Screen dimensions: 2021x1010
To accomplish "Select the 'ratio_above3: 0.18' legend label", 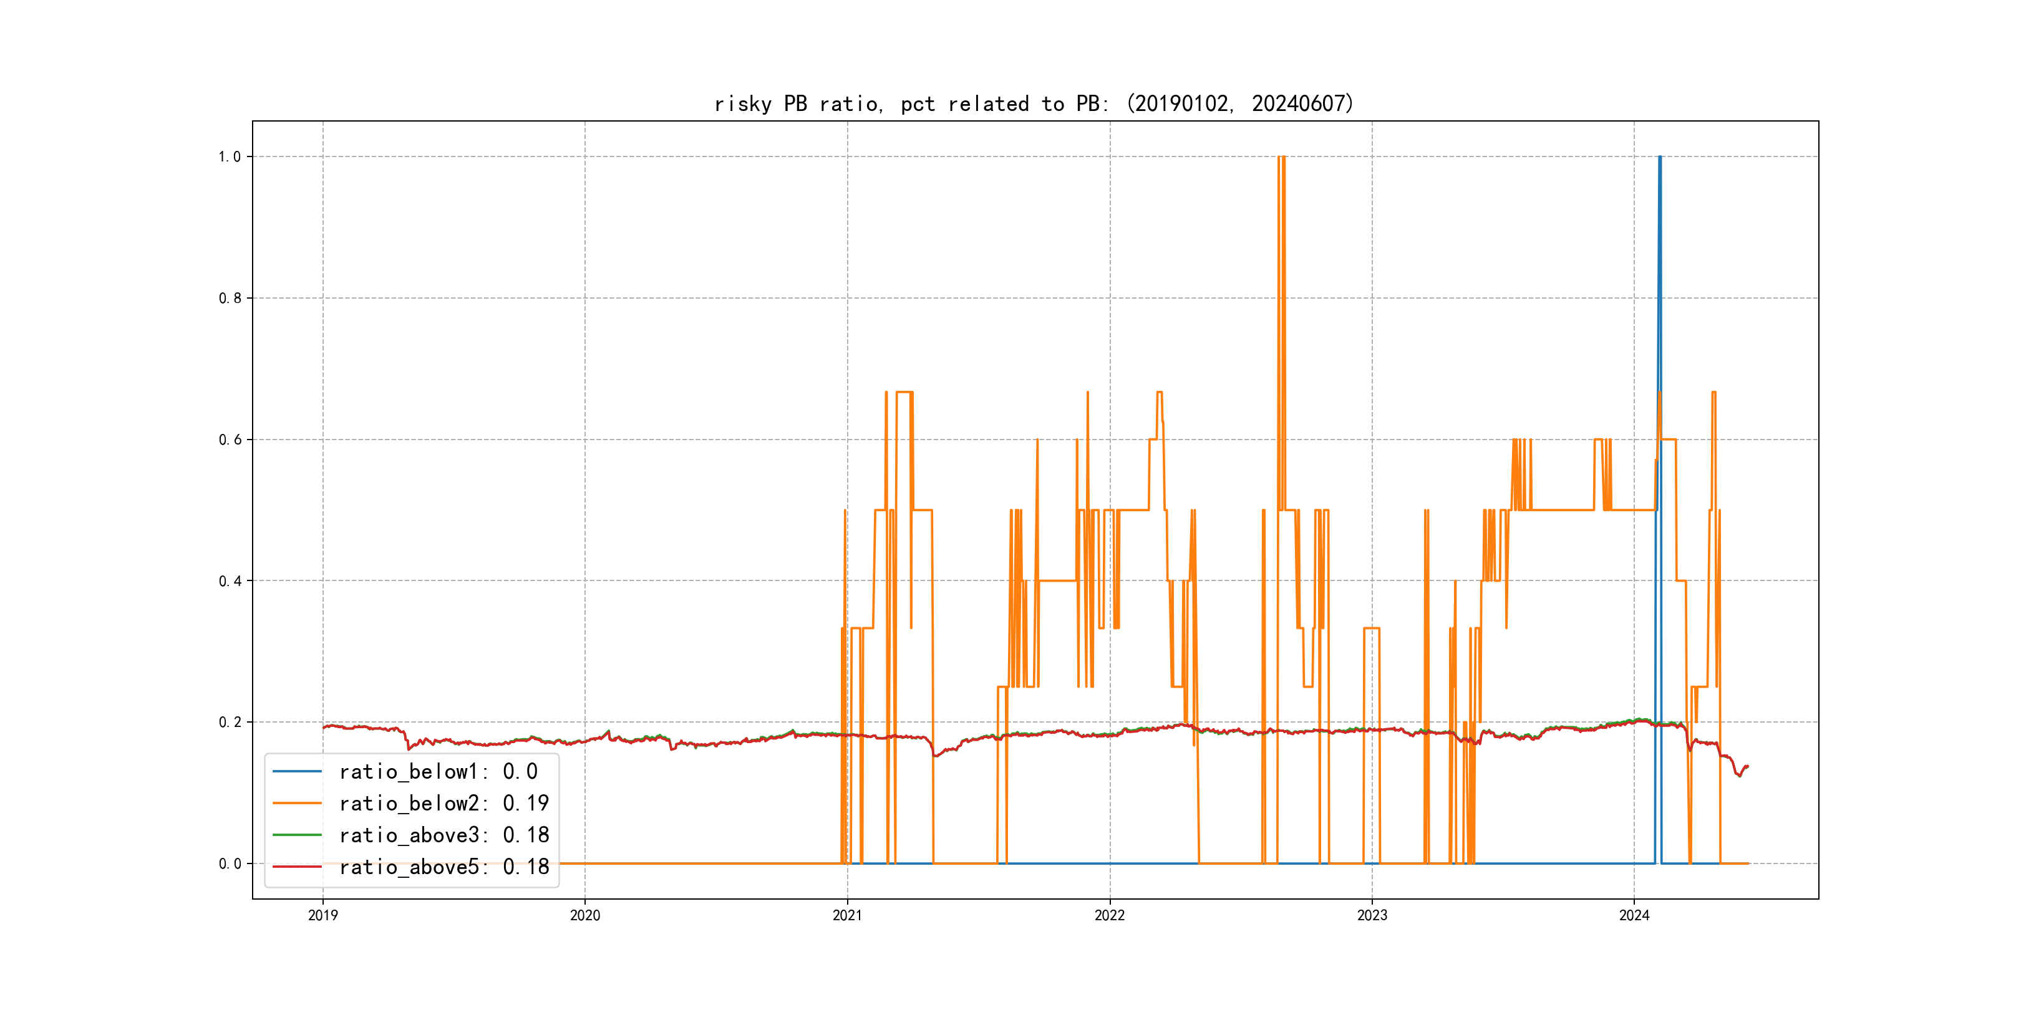I will point(443,835).
